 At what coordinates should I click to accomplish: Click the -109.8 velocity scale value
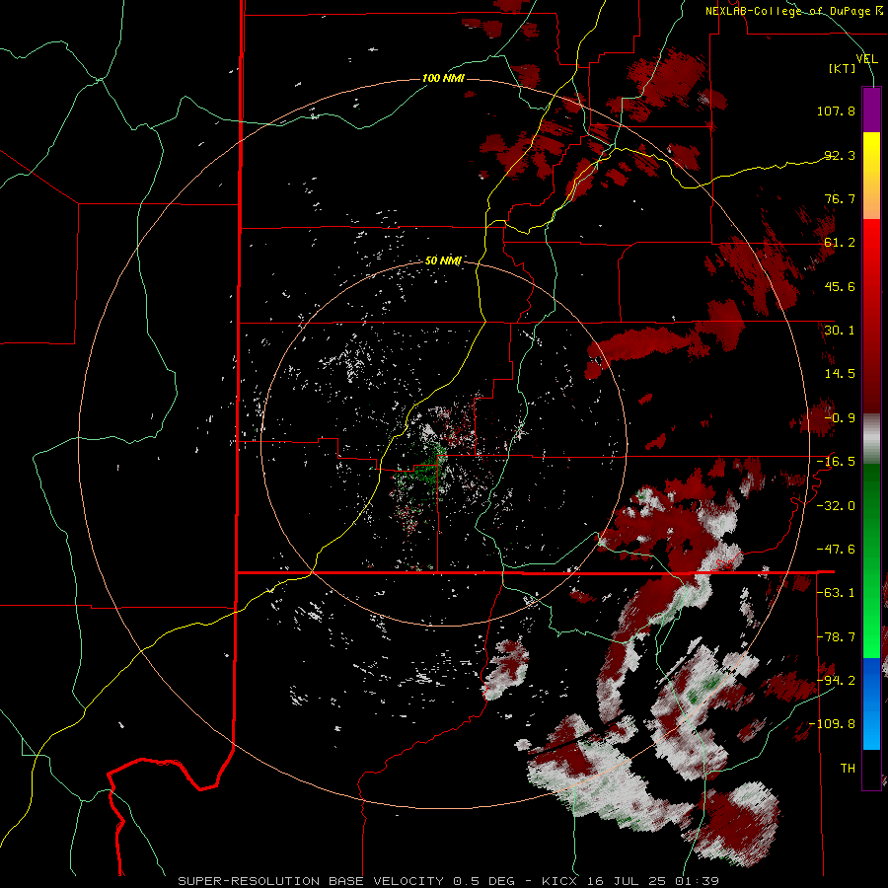pyautogui.click(x=832, y=724)
